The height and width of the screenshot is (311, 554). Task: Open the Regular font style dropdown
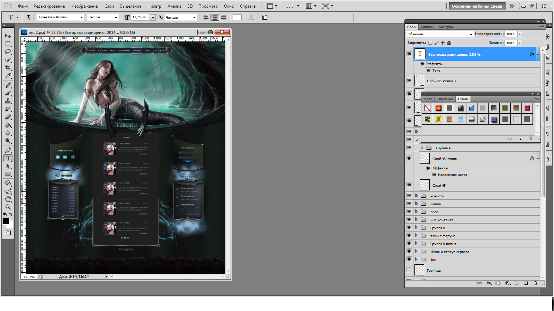click(116, 17)
